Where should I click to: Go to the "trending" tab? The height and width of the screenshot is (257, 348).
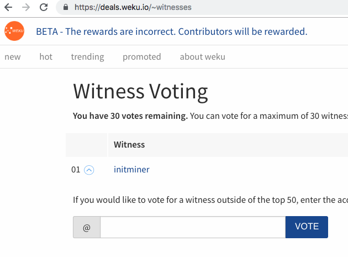tap(87, 57)
